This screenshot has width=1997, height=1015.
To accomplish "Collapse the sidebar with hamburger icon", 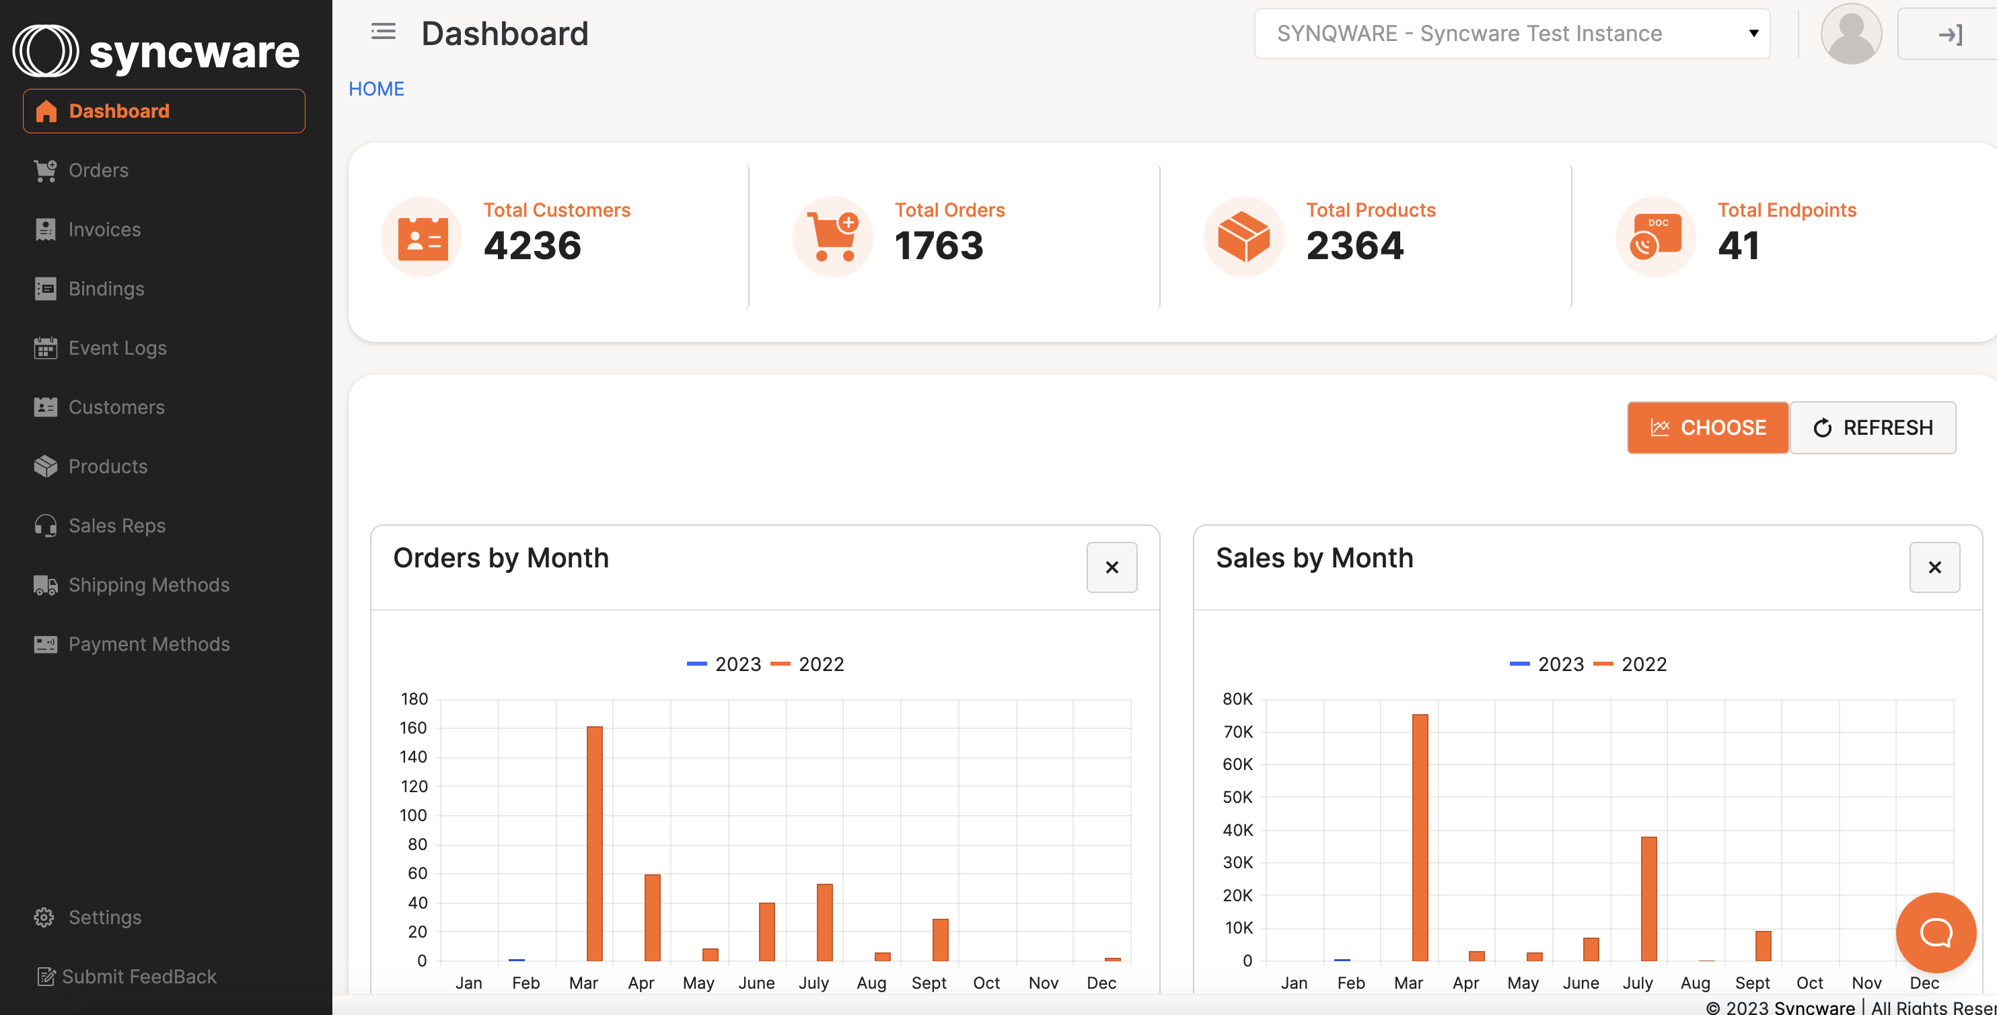I will coord(382,32).
